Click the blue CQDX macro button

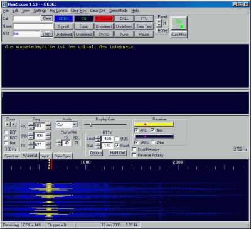(63, 19)
